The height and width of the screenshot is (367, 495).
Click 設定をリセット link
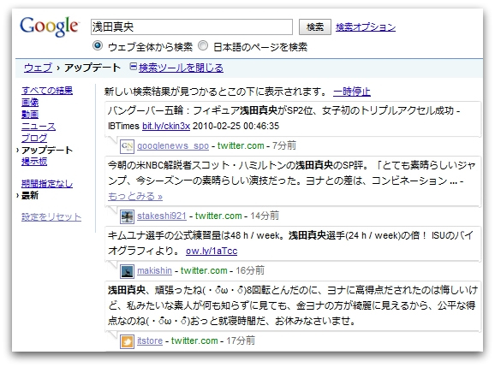51,217
